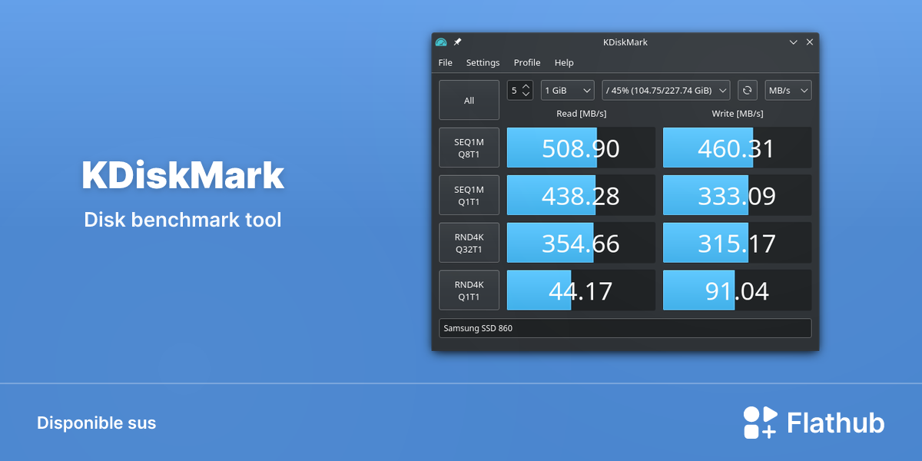The image size is (922, 461).
Task: Refresh the storage list with the reload icon
Action: click(747, 91)
